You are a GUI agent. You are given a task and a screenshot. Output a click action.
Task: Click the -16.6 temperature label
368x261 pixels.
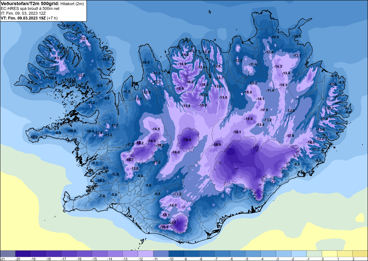pyautogui.click(x=217, y=145)
